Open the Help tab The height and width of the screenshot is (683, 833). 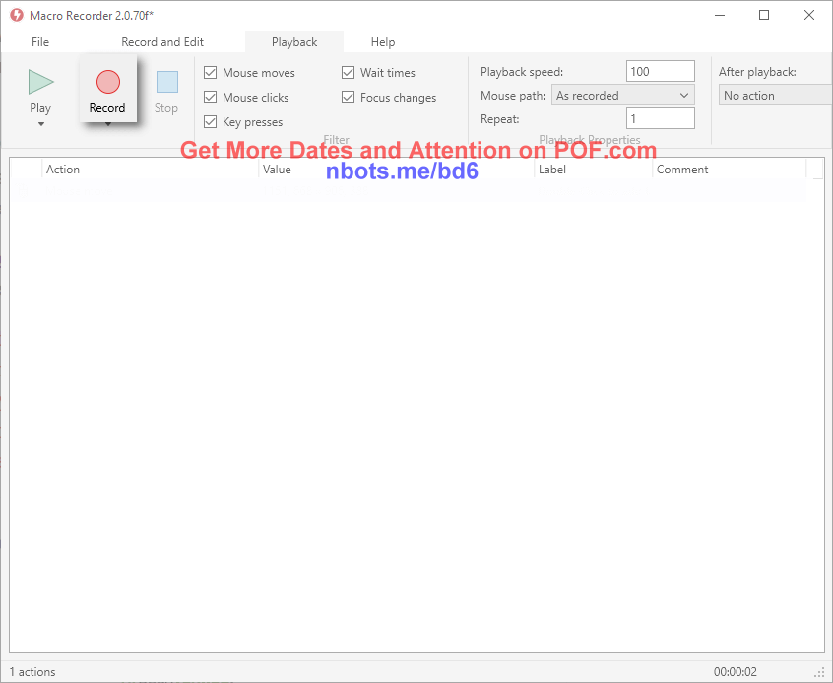click(x=383, y=42)
